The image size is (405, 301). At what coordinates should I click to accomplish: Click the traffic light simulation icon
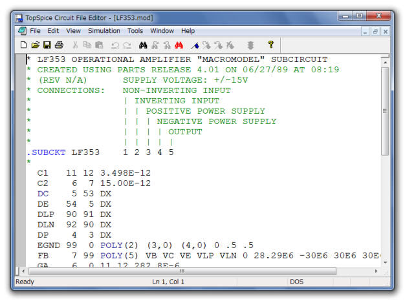pos(250,45)
